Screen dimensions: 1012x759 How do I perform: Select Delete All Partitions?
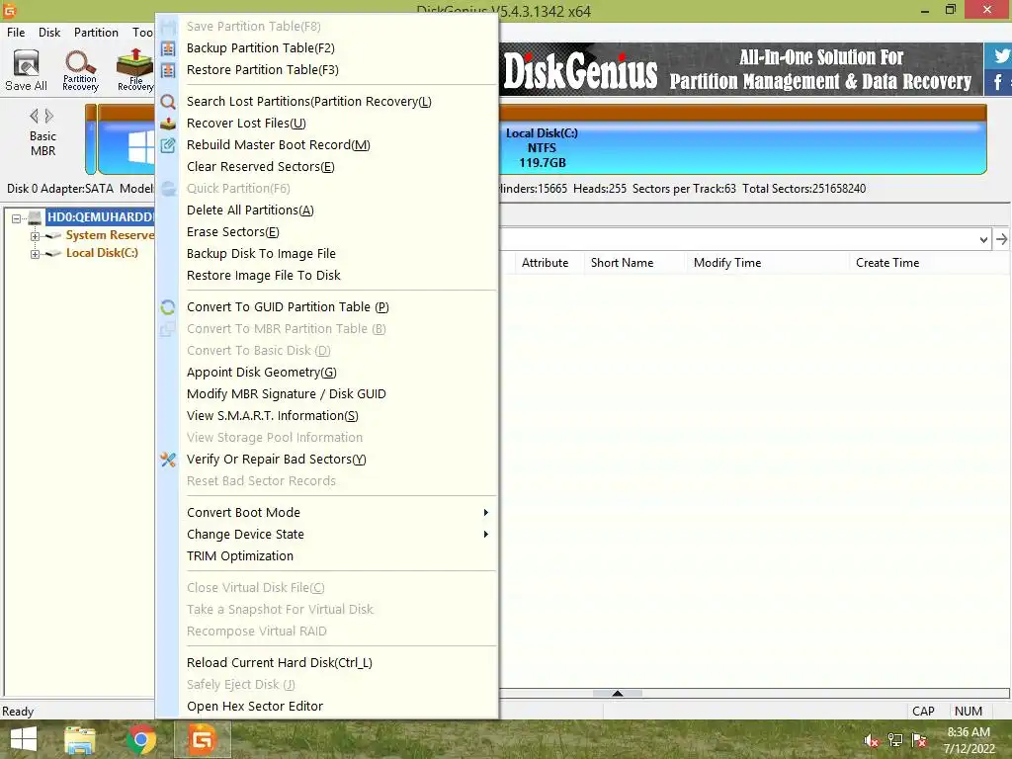tap(250, 211)
